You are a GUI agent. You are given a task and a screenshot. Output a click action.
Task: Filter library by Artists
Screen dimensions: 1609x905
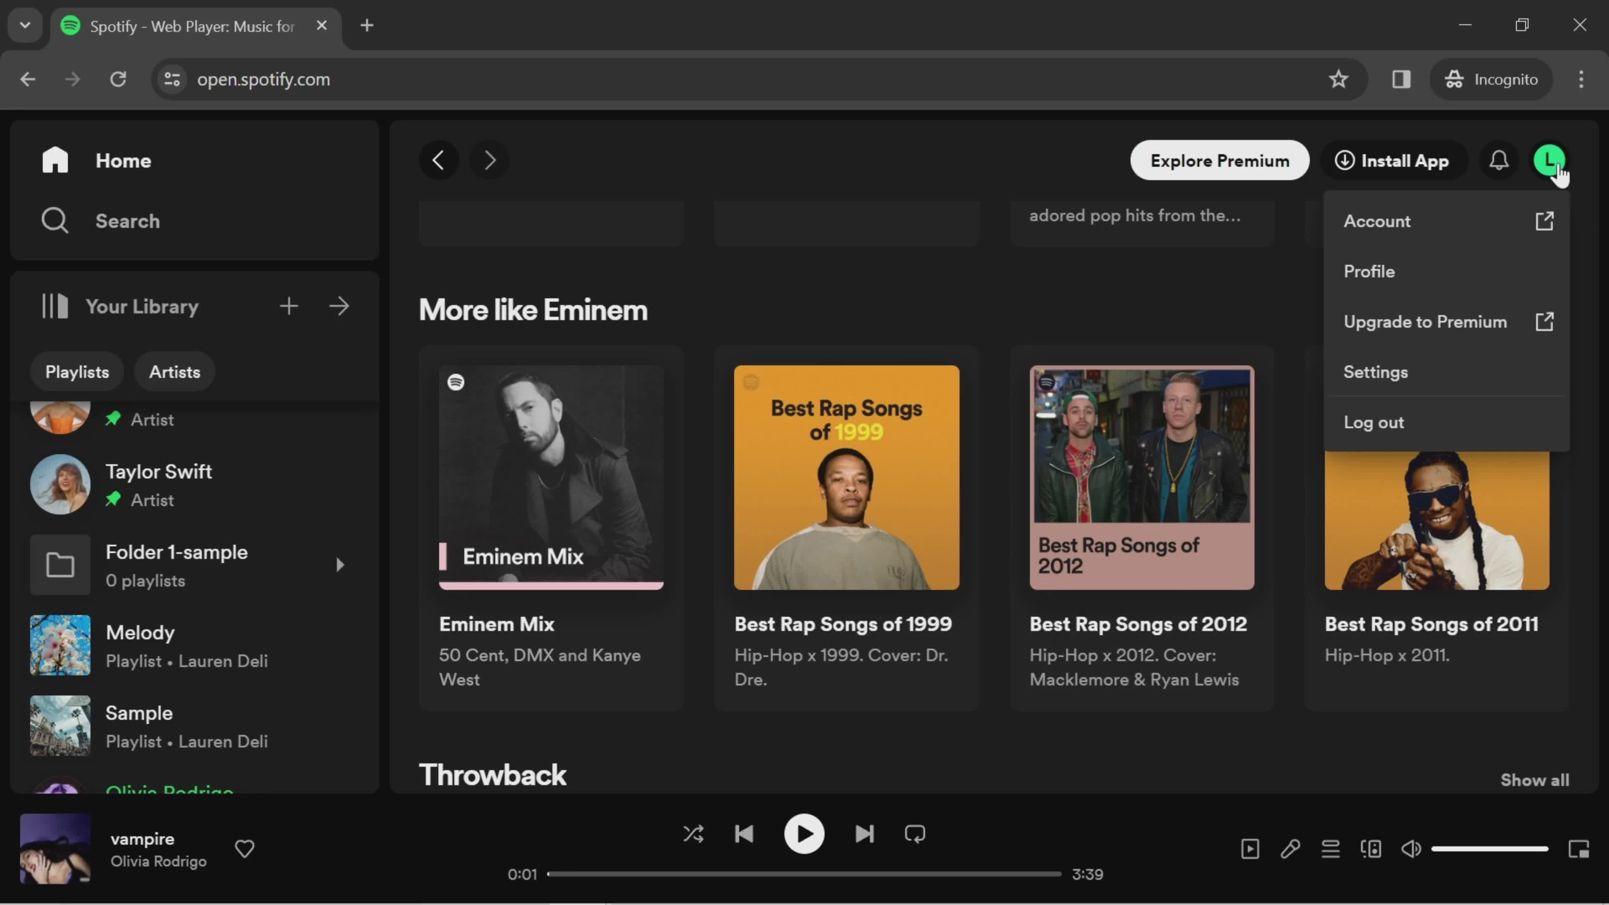pos(175,372)
